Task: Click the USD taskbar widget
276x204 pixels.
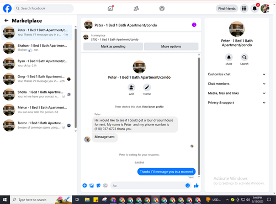Action: click(213, 200)
